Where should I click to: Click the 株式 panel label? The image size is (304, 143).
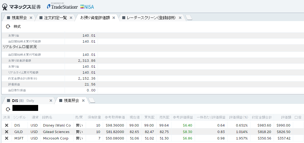(x=17, y=27)
